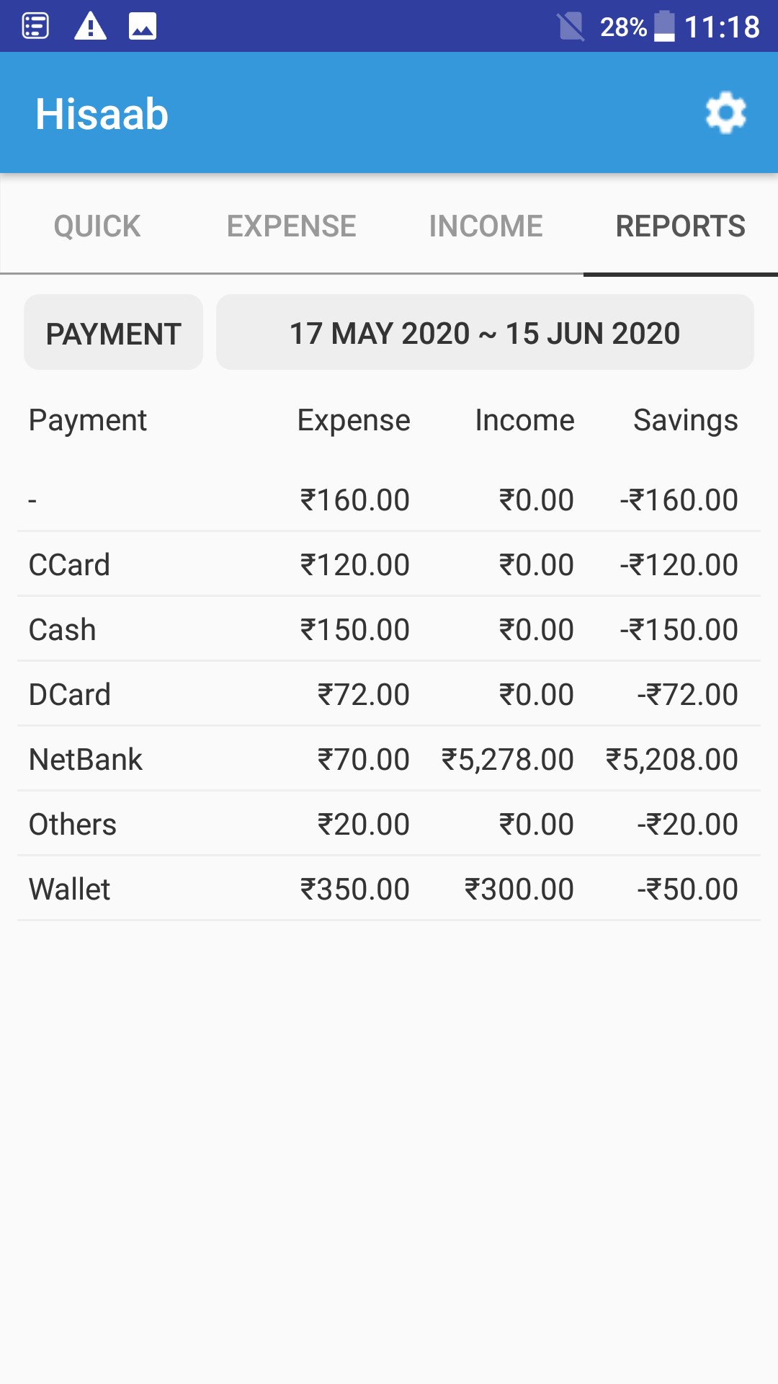Switch to the QUICK tab
778x1384 pixels.
pyautogui.click(x=97, y=226)
